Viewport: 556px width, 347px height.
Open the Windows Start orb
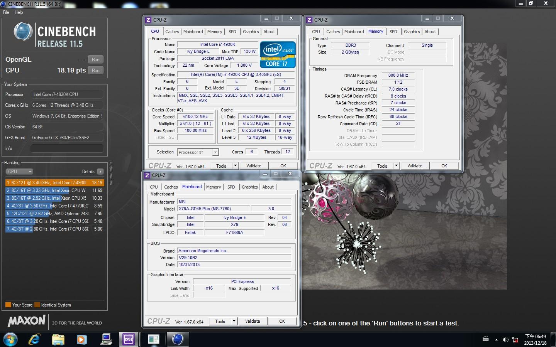[x=10, y=339]
